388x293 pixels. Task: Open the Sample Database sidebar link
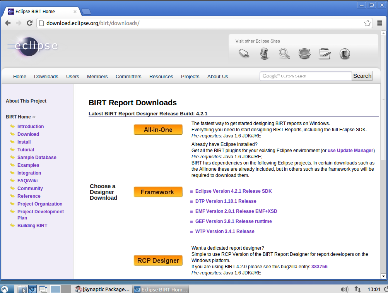tap(37, 157)
